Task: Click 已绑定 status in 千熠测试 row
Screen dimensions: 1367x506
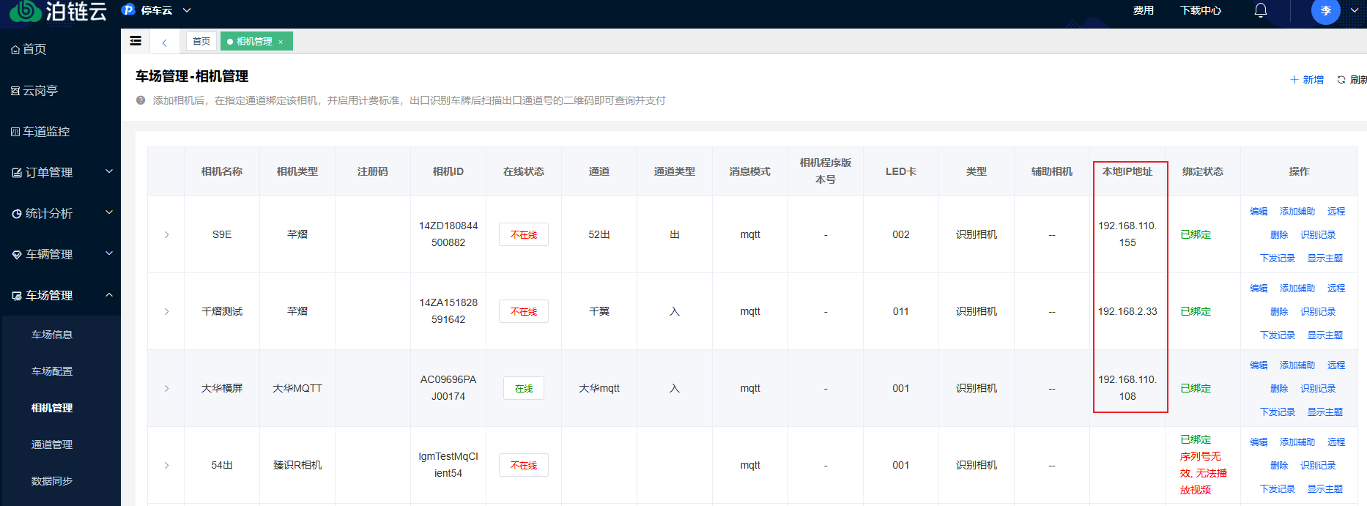Action: pyautogui.click(x=1196, y=311)
